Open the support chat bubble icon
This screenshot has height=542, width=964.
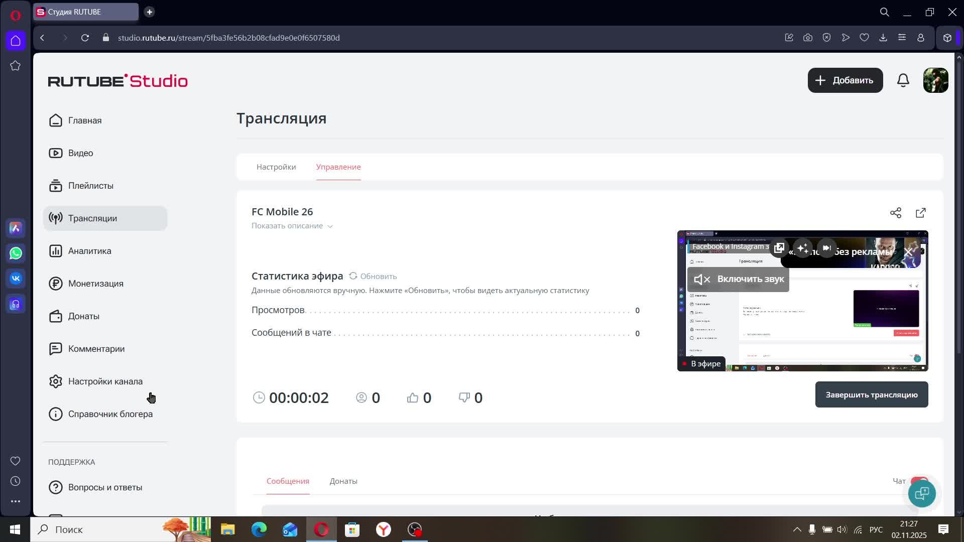tap(921, 493)
